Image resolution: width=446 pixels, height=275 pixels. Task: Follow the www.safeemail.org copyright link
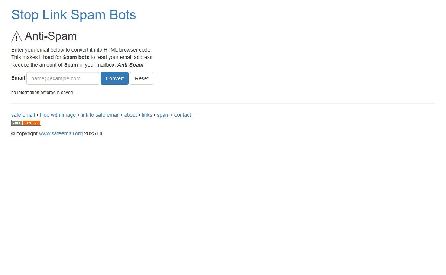pos(61,133)
